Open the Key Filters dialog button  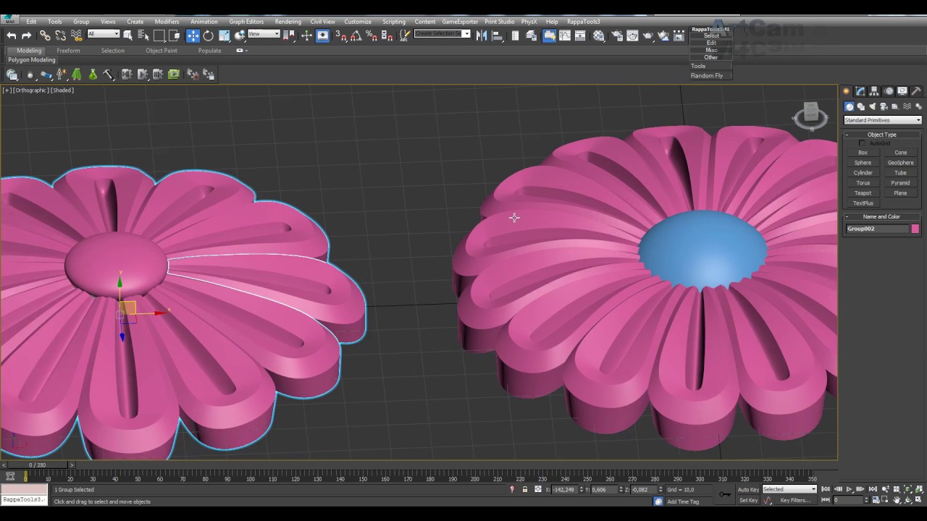pyautogui.click(x=794, y=500)
